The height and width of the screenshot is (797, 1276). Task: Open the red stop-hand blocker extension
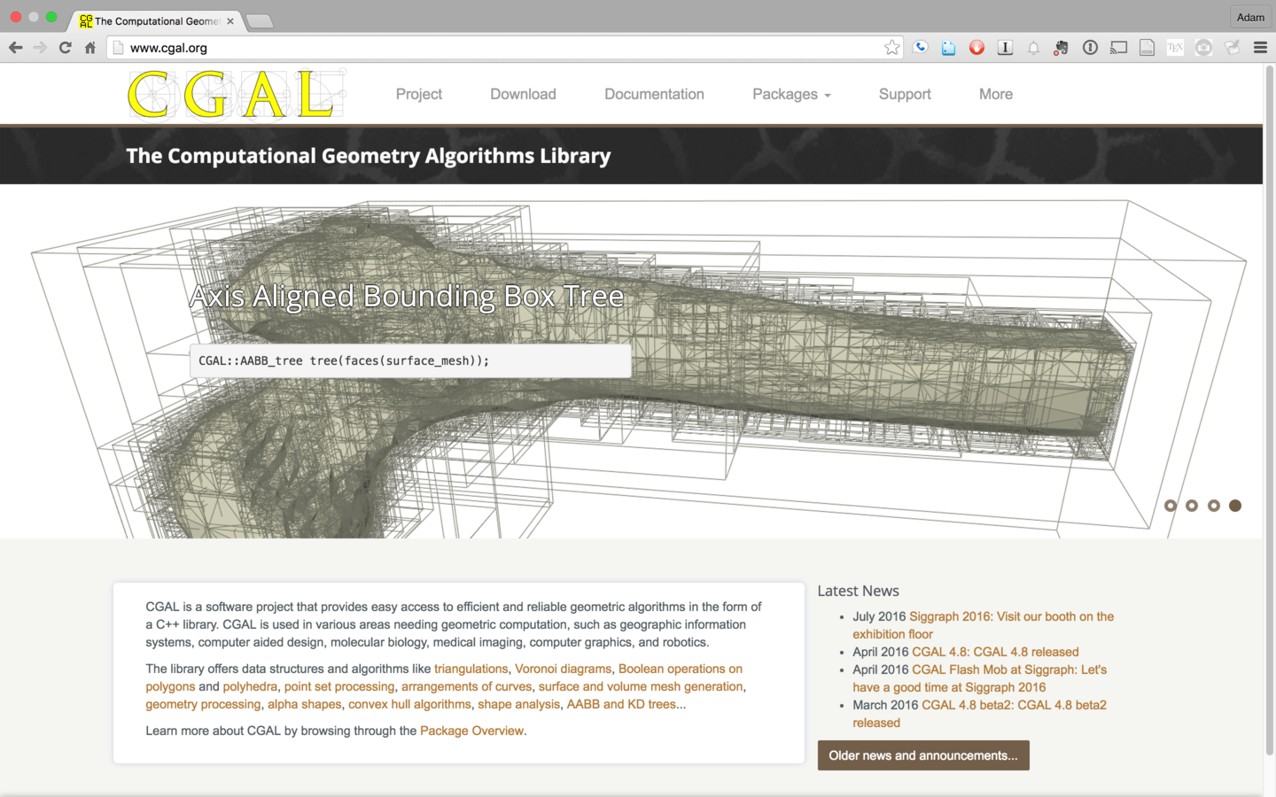(x=976, y=48)
